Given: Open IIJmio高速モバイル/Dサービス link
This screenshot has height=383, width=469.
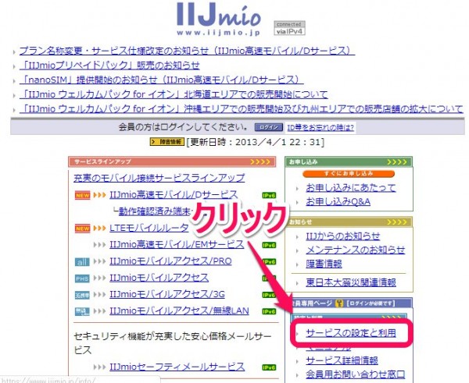Looking at the screenshot, I should (174, 195).
